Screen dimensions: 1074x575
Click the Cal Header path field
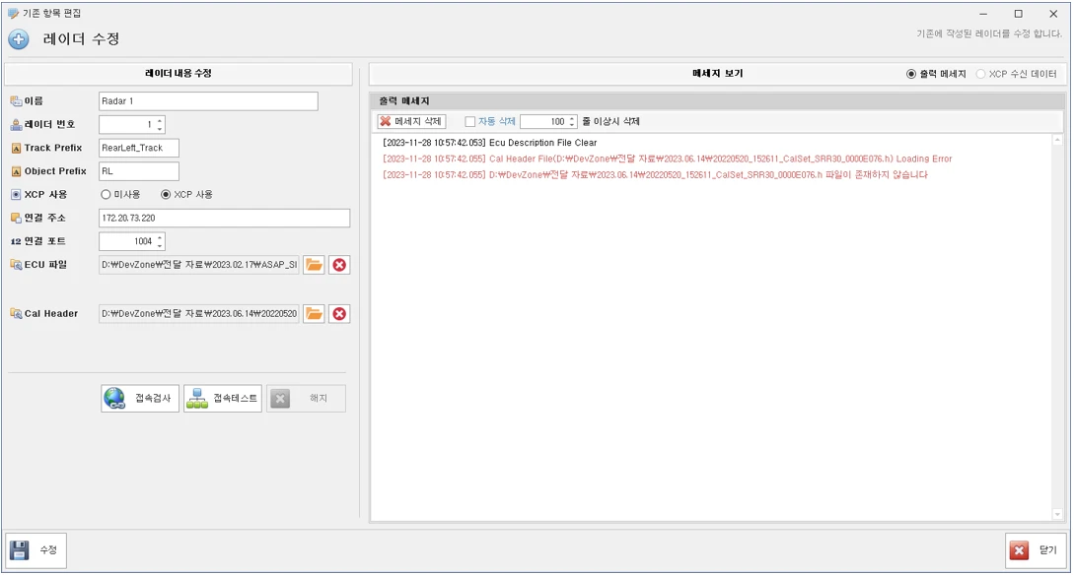click(198, 314)
